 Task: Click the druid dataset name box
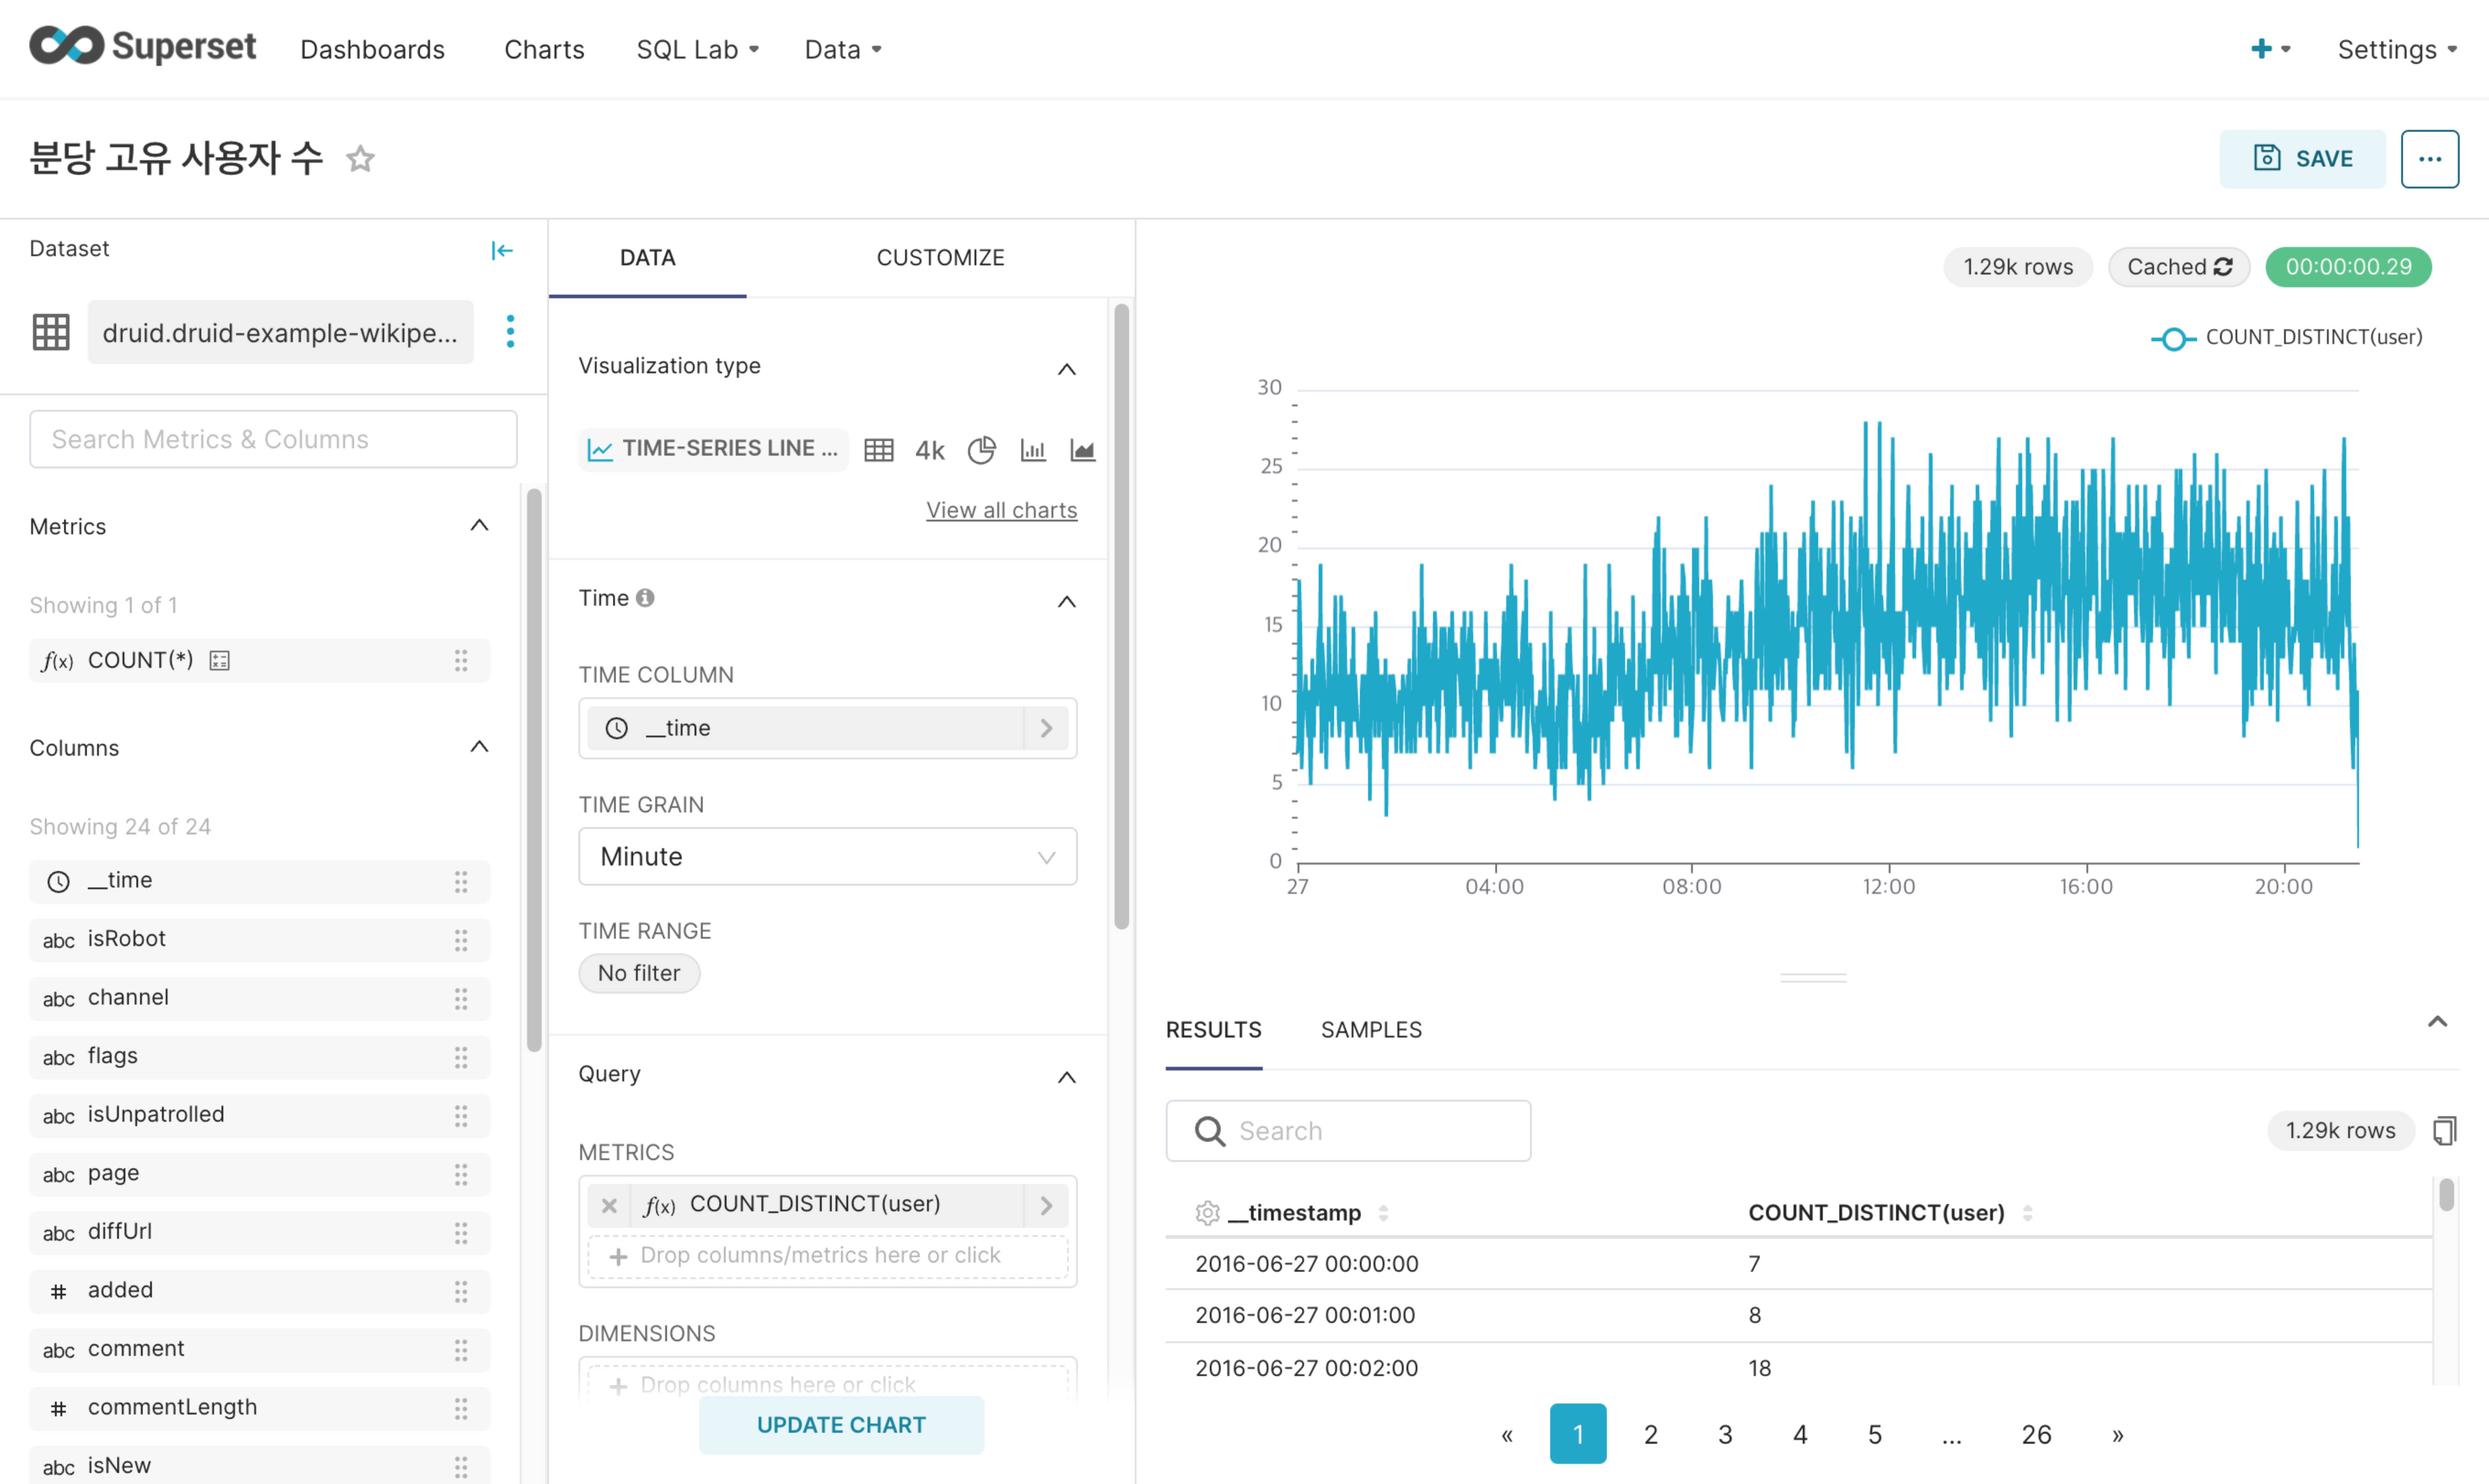280,332
